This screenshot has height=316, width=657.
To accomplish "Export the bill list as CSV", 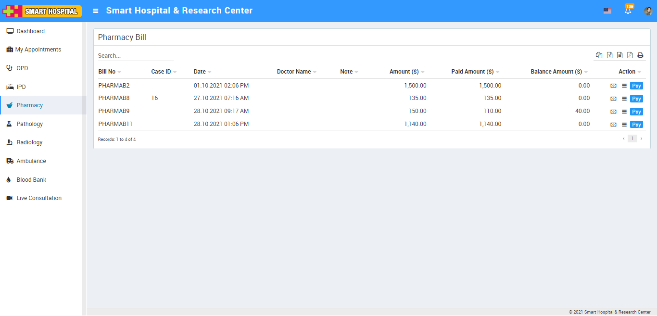I will (x=619, y=55).
